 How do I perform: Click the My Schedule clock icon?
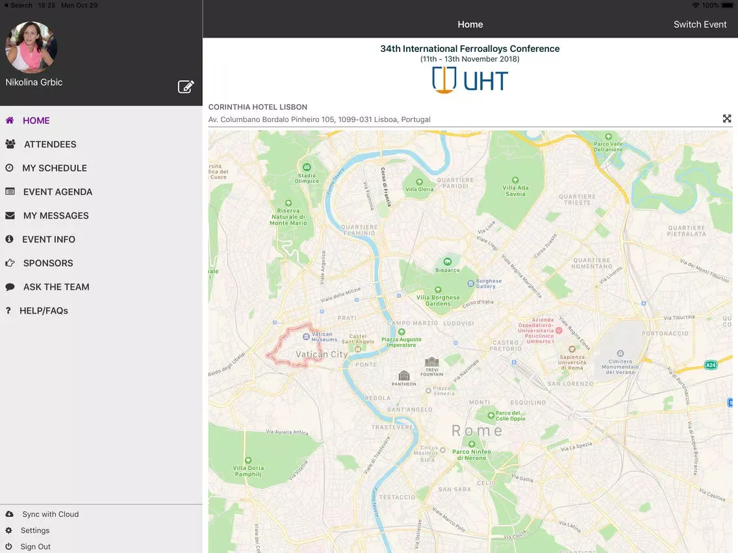click(9, 167)
